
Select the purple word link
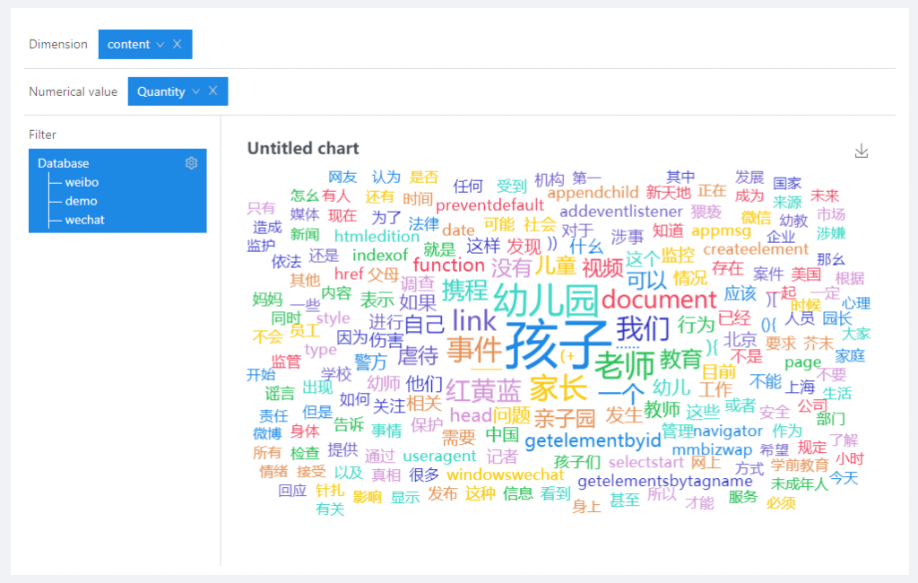point(473,320)
